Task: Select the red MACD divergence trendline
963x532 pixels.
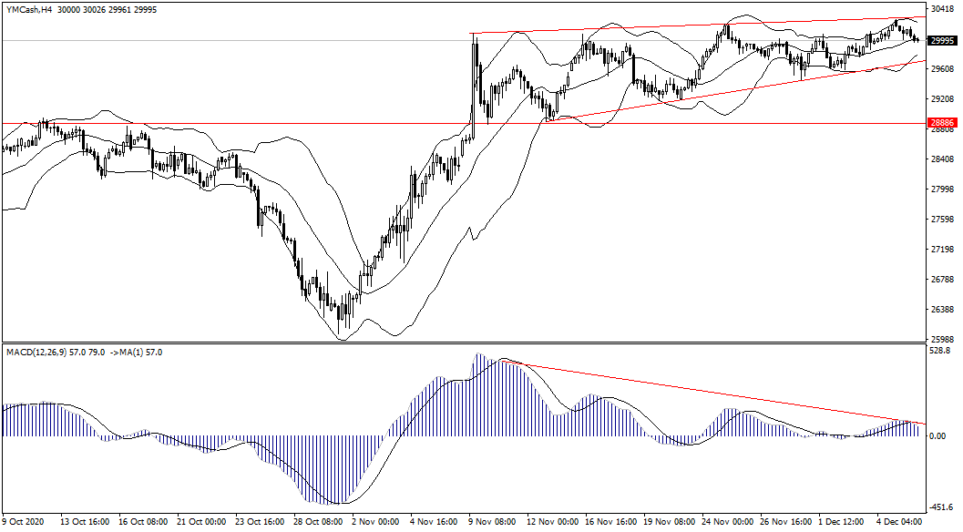Action: 711,393
